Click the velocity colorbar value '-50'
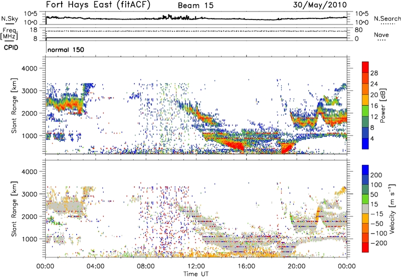 (x=377, y=223)
